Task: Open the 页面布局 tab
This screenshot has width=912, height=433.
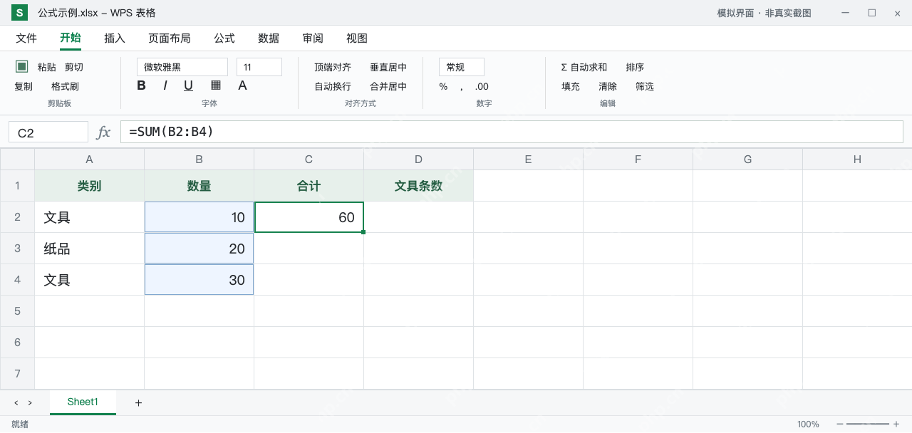Action: click(x=170, y=38)
